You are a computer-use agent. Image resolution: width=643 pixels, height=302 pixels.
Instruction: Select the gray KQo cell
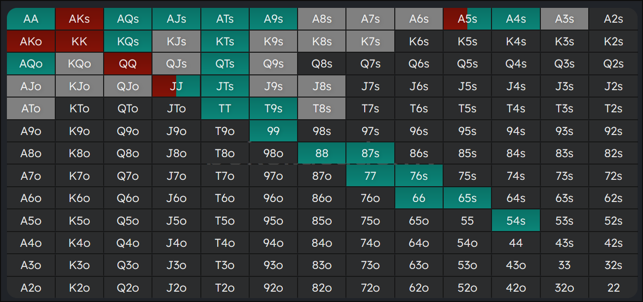point(79,64)
